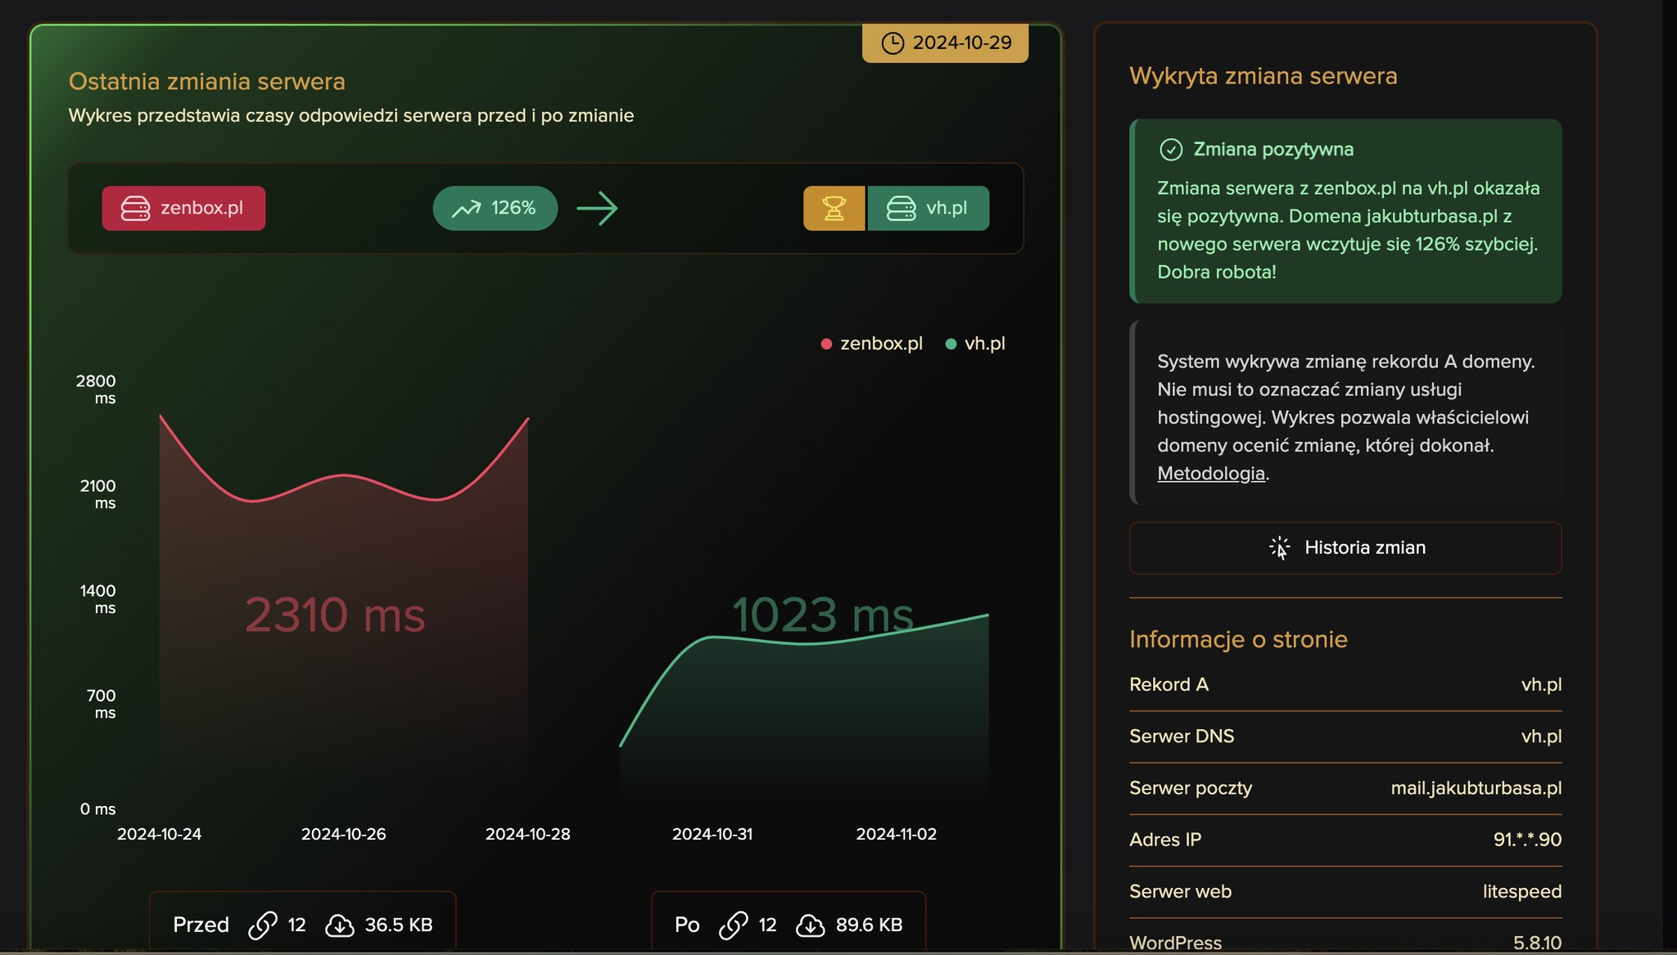Click the Ostatnia zmiania serwera heading
Image resolution: width=1677 pixels, height=955 pixels.
207,82
